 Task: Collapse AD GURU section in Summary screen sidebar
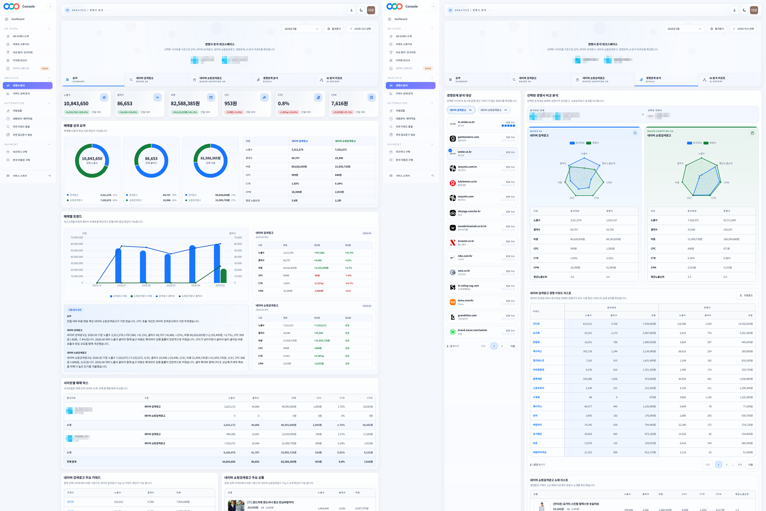(x=49, y=29)
